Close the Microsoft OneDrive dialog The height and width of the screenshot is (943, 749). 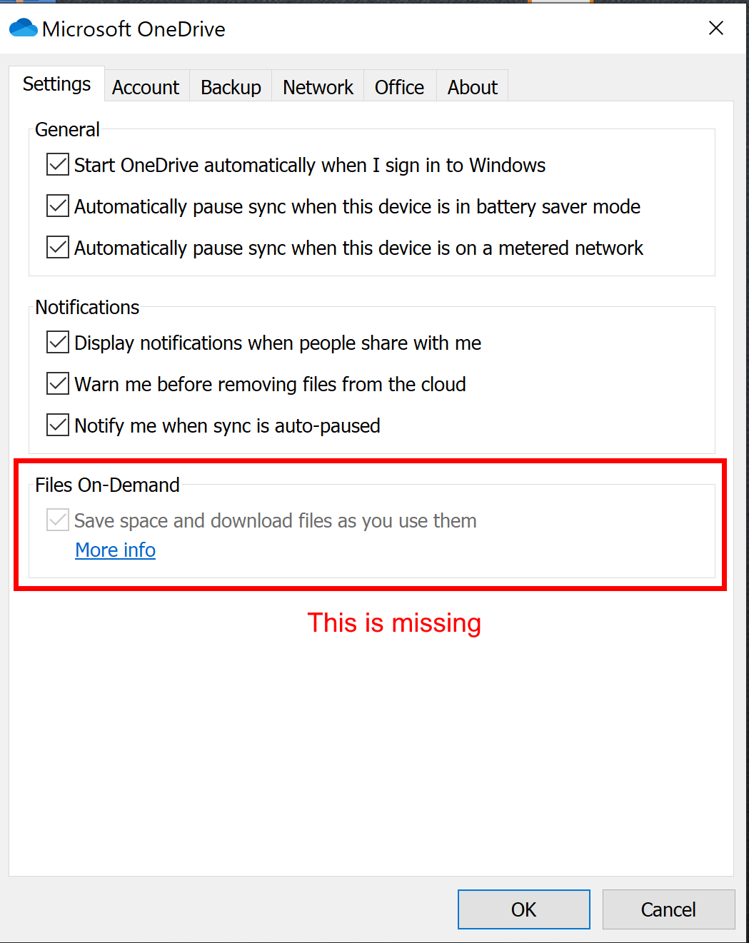[716, 28]
